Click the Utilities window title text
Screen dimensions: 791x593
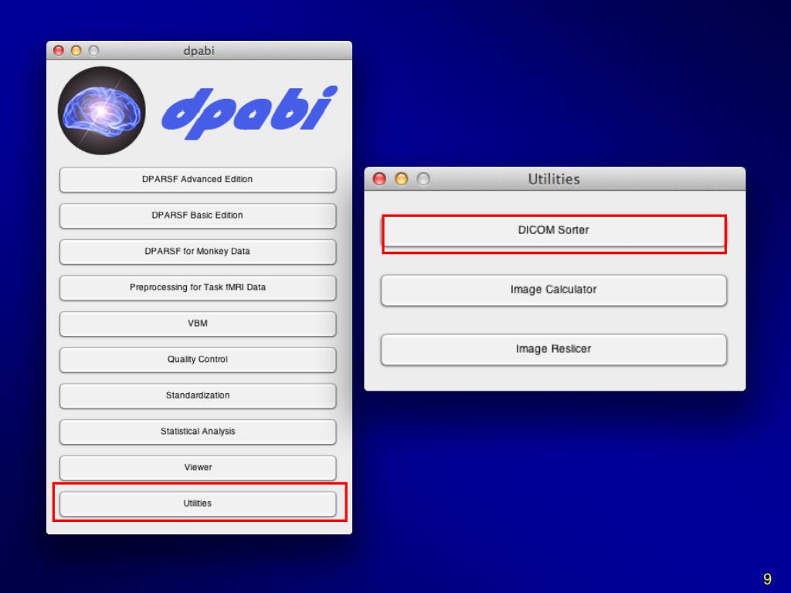coord(554,179)
